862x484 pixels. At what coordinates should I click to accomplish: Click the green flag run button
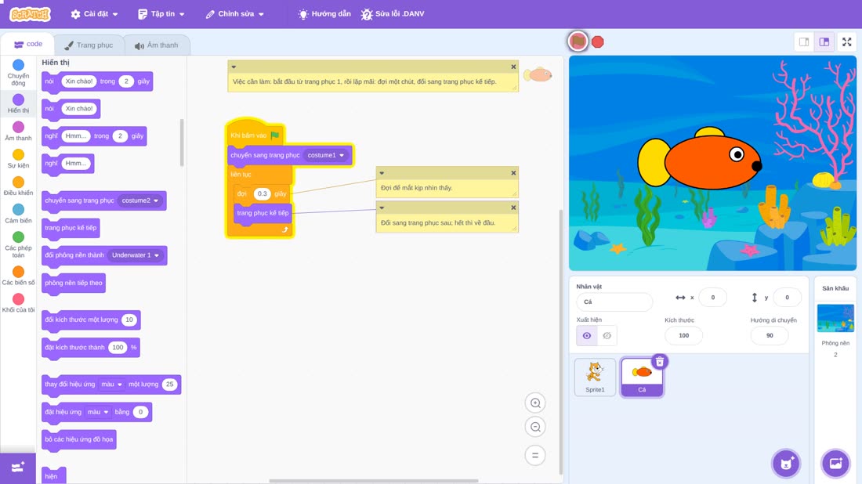[x=578, y=42]
